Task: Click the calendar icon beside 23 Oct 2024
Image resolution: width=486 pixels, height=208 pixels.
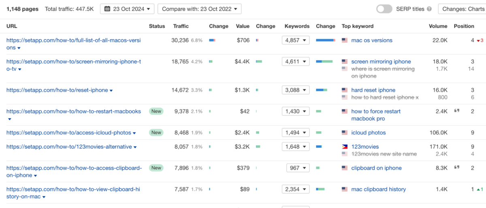Action: pyautogui.click(x=107, y=9)
